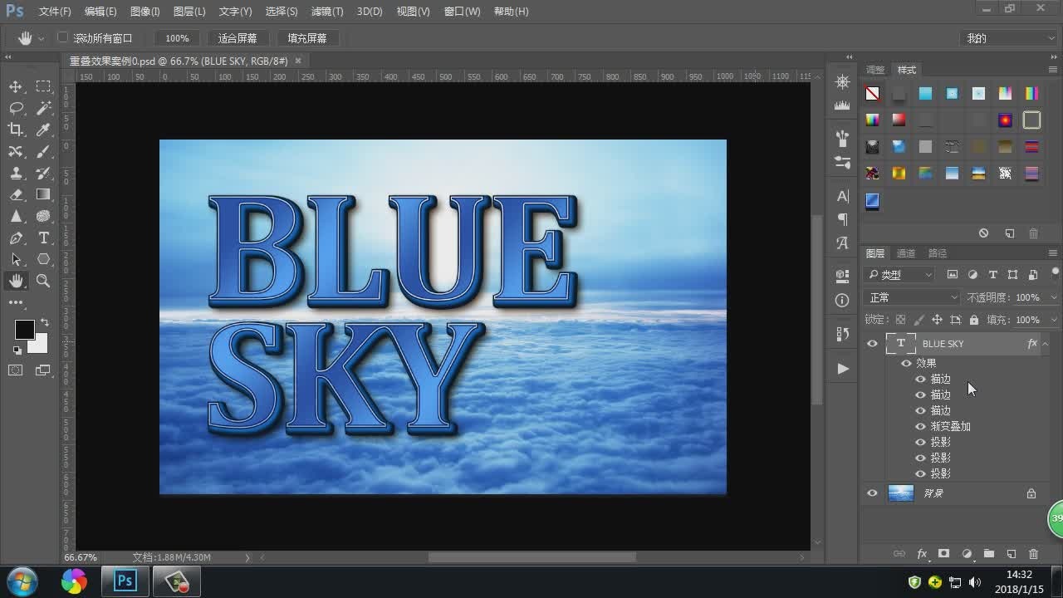Toggle type layer filter
The image size is (1063, 598).
pyautogui.click(x=992, y=275)
